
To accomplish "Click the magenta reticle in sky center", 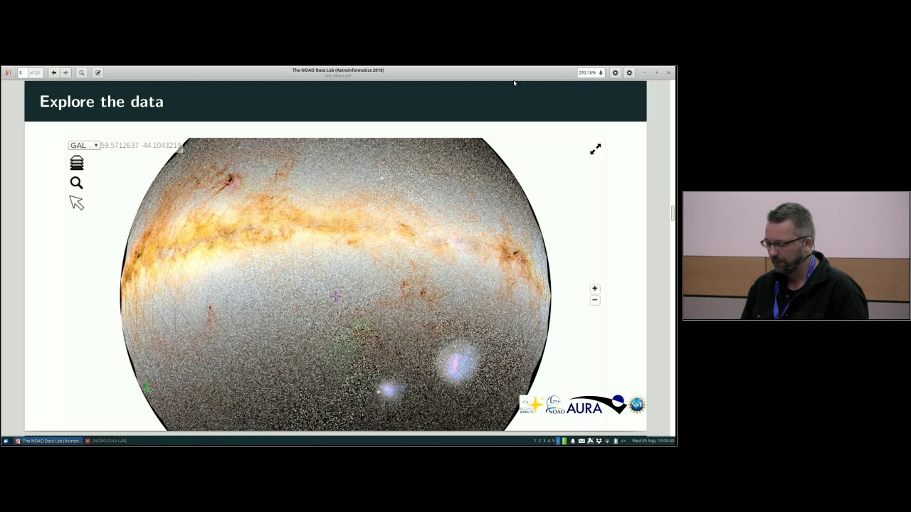I will pos(335,296).
